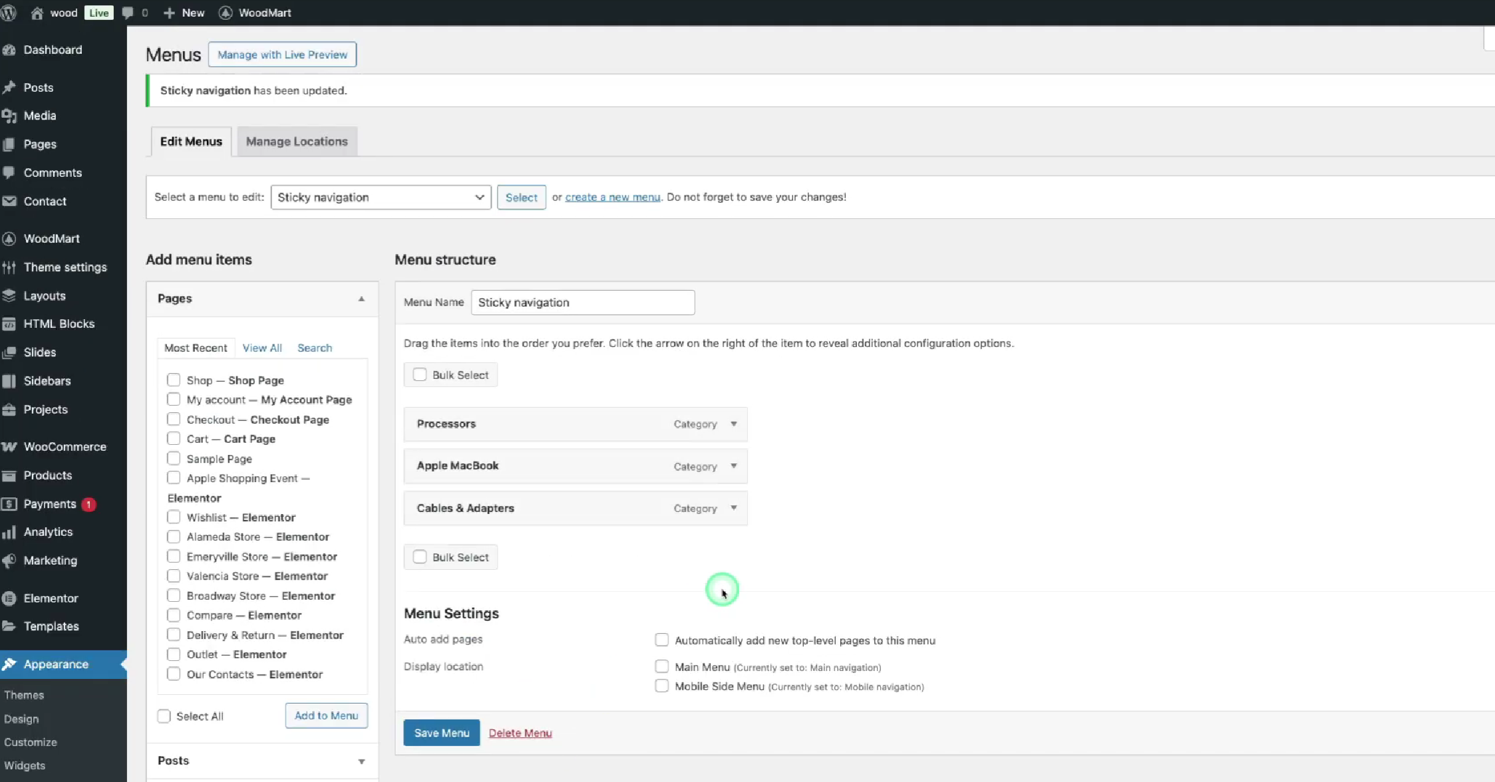Expand the Processors menu item options

coord(734,424)
